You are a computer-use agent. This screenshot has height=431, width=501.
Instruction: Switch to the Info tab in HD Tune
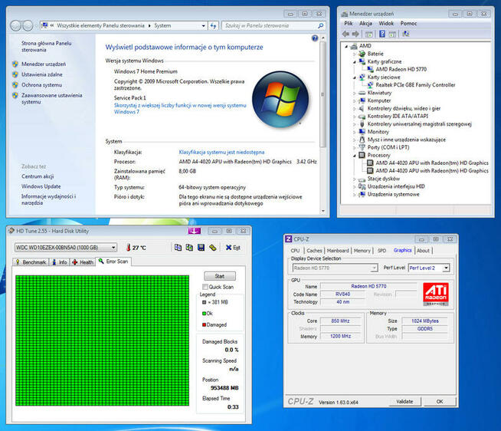pos(60,262)
